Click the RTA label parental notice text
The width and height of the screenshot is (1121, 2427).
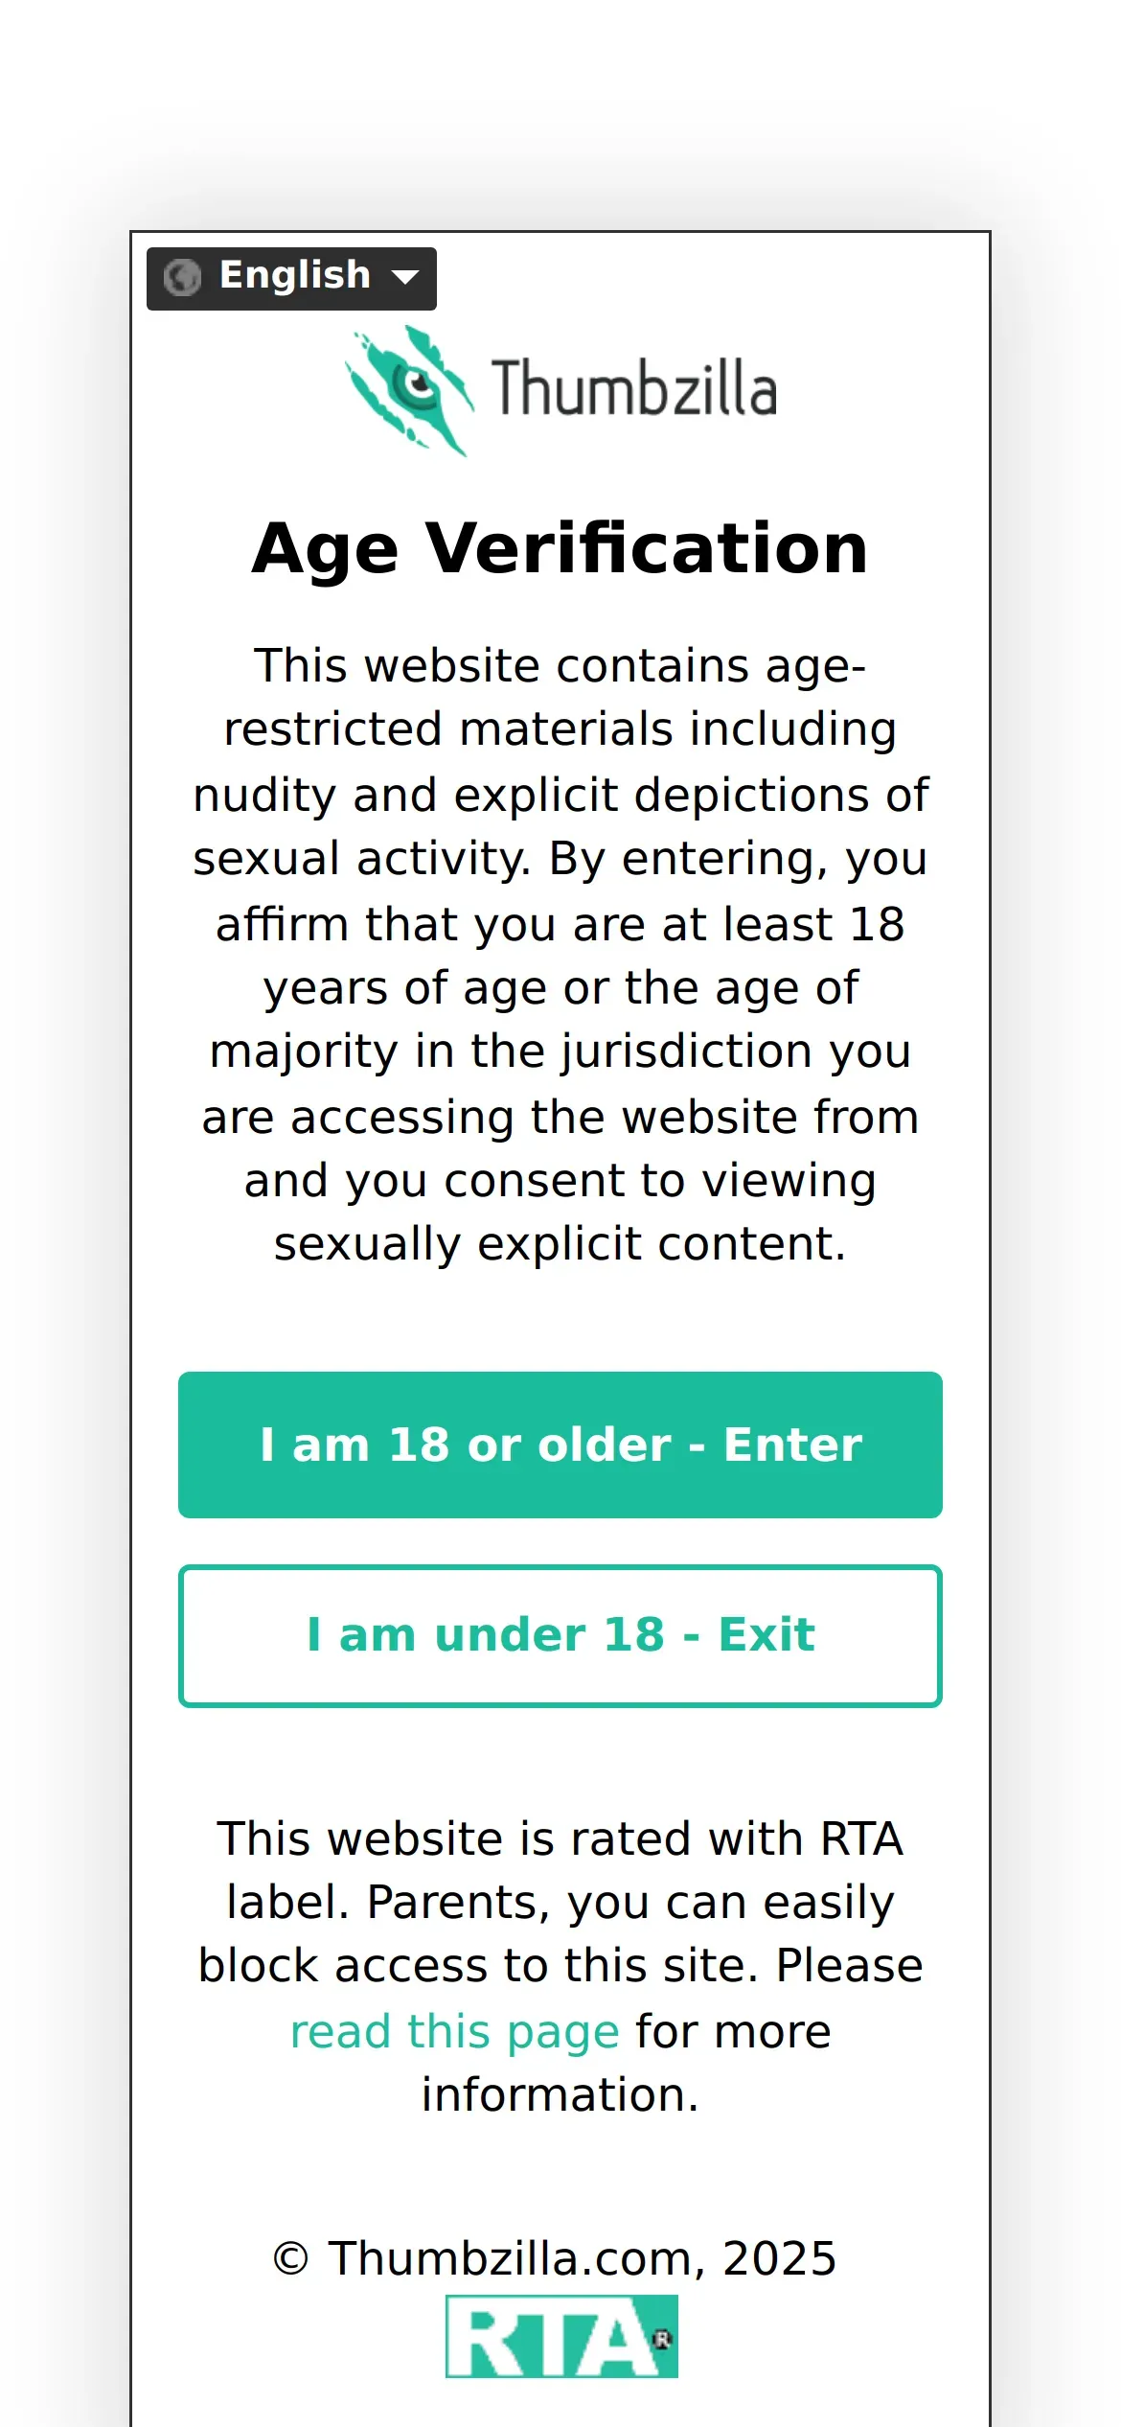coord(560,1967)
